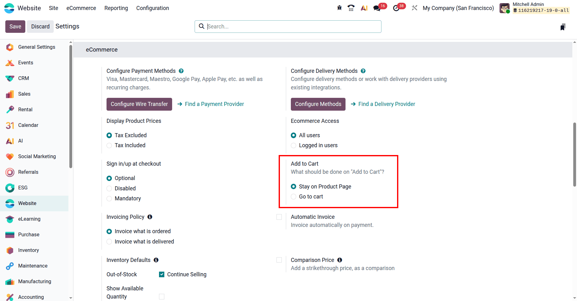Choose Stay on Product Page option

(x=293, y=187)
